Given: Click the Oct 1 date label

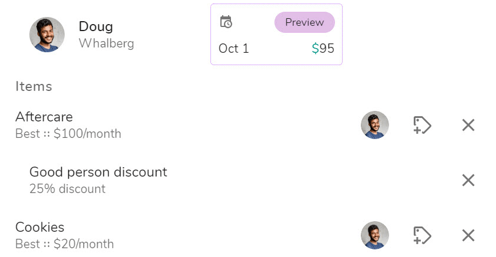Looking at the screenshot, I should coord(234,49).
